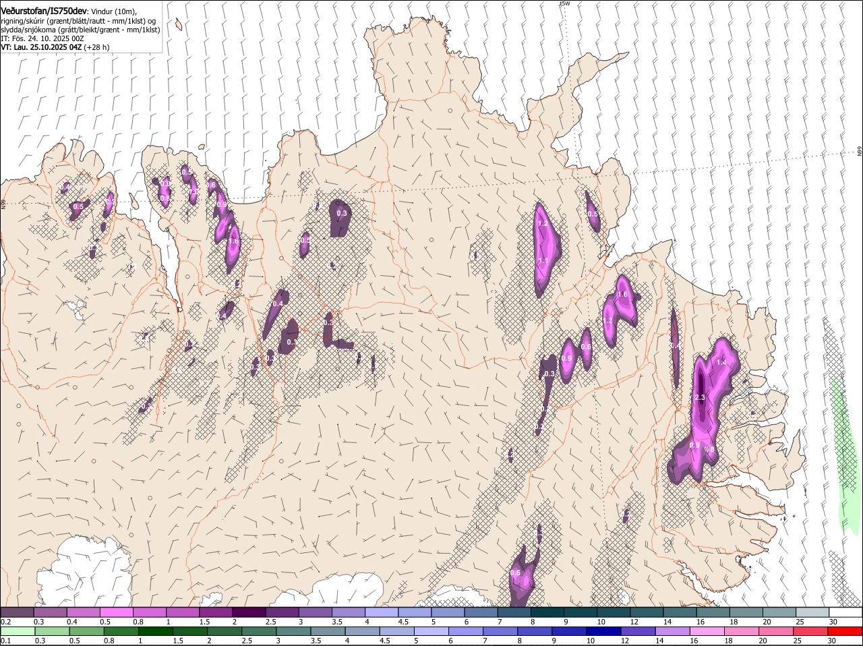
Task: Select the dark plum 0.2–0.3 swatch, top legend
Action: coord(17,612)
